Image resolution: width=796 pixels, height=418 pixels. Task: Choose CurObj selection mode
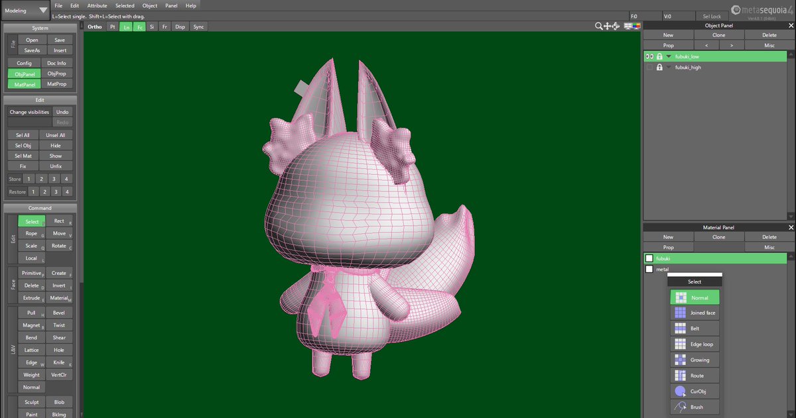(695, 392)
